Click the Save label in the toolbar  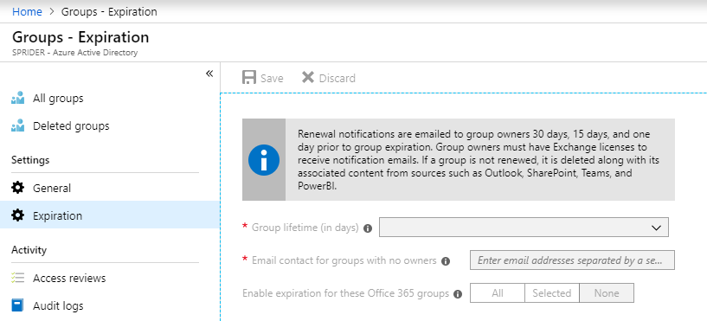point(272,78)
